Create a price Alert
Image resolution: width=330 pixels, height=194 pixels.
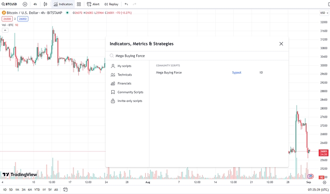coord(93,4)
